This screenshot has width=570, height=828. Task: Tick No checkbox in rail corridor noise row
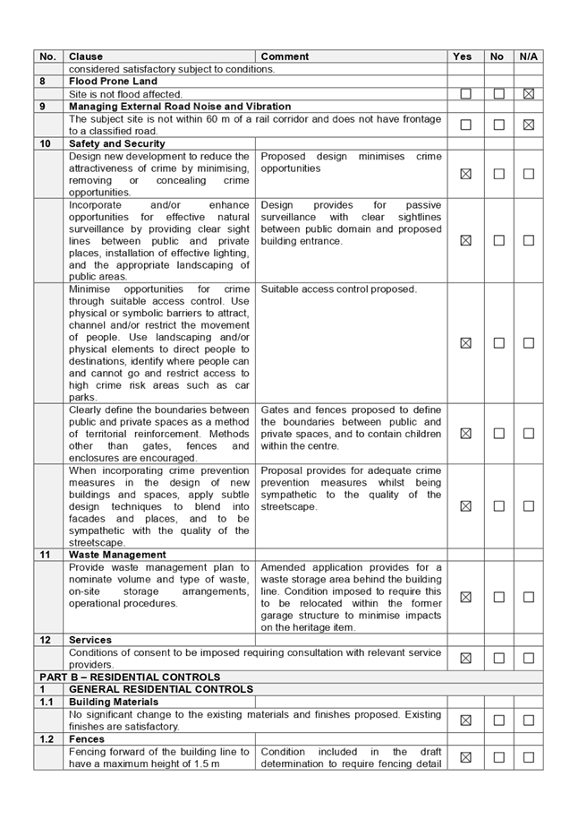pyautogui.click(x=498, y=125)
